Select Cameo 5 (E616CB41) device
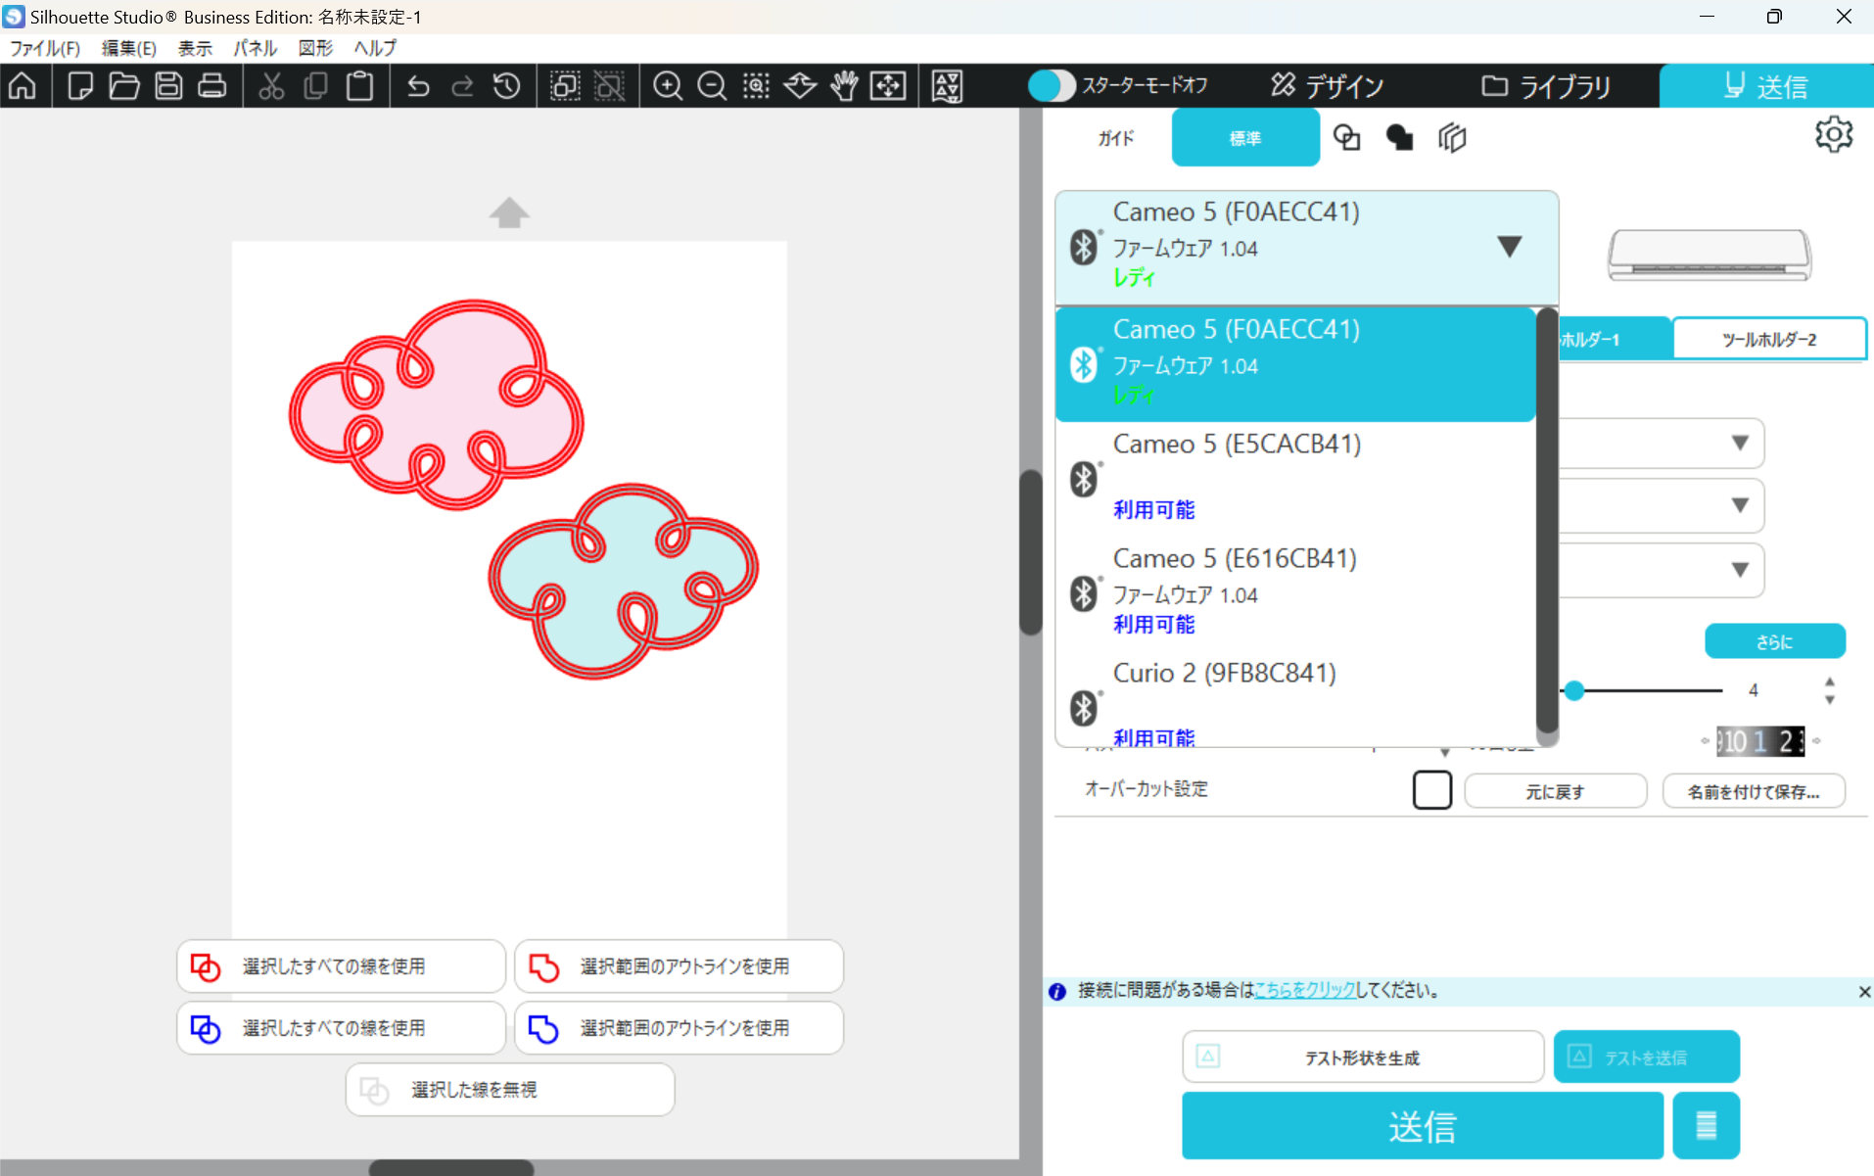 click(1294, 592)
